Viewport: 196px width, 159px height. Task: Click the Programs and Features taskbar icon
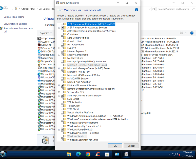(x=126, y=154)
